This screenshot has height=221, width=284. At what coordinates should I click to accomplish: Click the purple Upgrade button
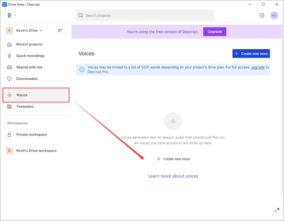click(215, 32)
